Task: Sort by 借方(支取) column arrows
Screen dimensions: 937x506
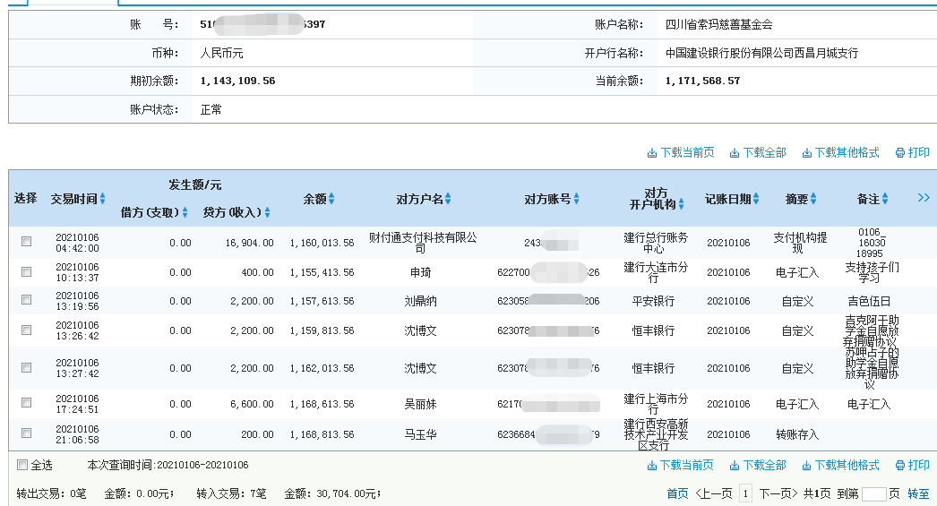Action: click(185, 212)
